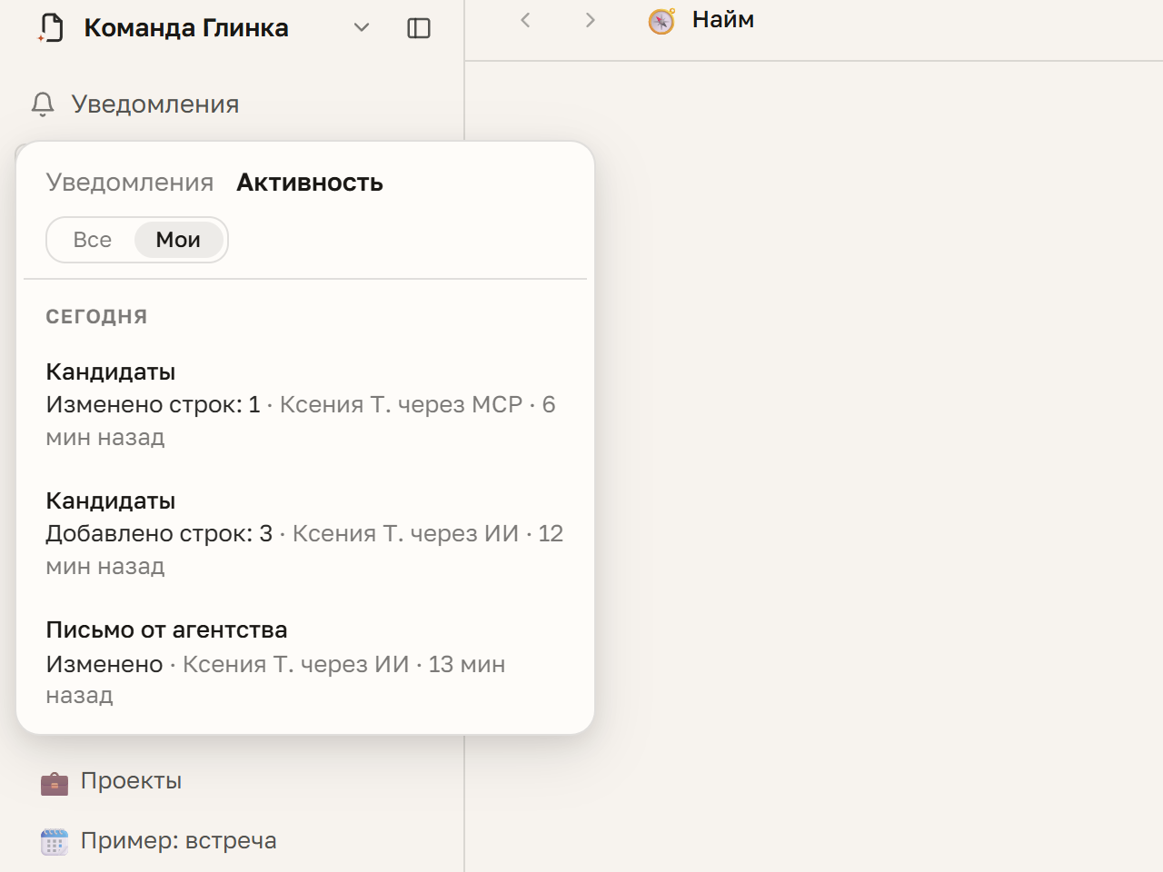Click the bell icon in the sidebar
Viewport: 1163px width, 872px height.
[43, 104]
